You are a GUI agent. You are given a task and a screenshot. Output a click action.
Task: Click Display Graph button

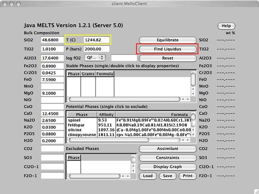(x=167, y=167)
